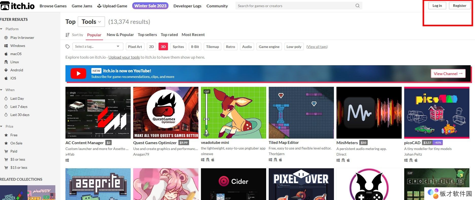
Task: Click the itch.io logo icon
Action: (5, 6)
